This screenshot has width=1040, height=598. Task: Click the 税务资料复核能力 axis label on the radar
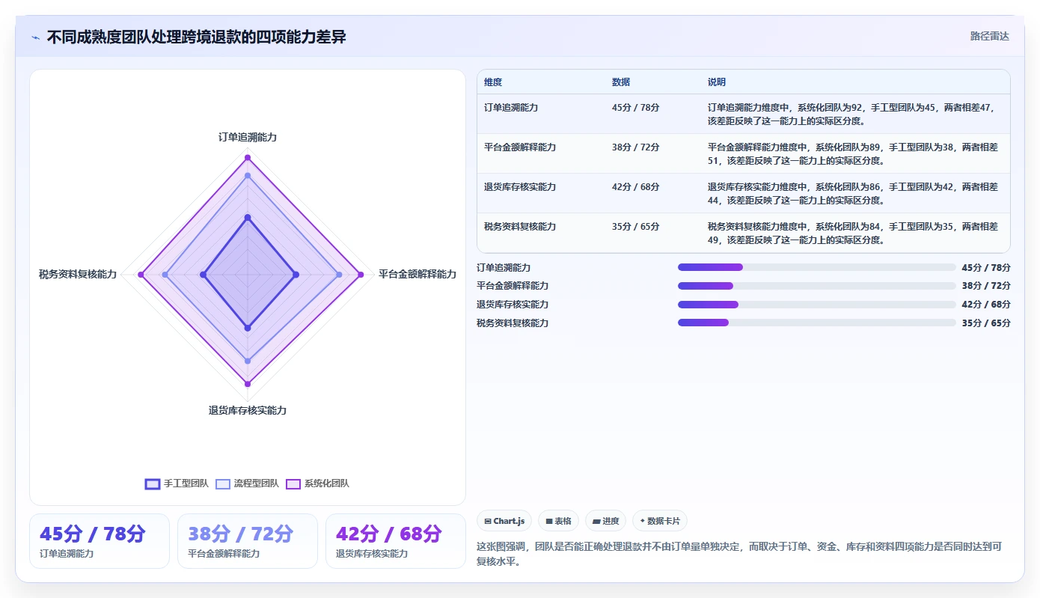78,275
